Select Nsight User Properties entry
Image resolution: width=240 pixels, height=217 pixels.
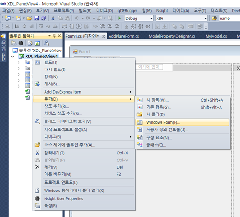point(84,198)
